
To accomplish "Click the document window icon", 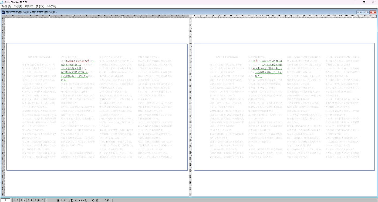I will pyautogui.click(x=4, y=12).
